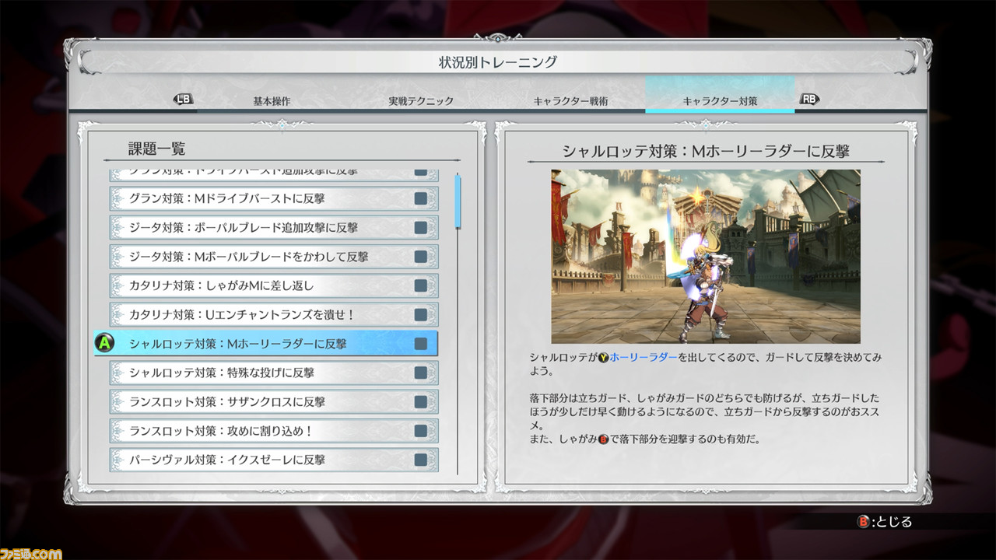The height and width of the screenshot is (560, 996).
Task: Click the LB shoulder button icon
Action: [x=183, y=100]
